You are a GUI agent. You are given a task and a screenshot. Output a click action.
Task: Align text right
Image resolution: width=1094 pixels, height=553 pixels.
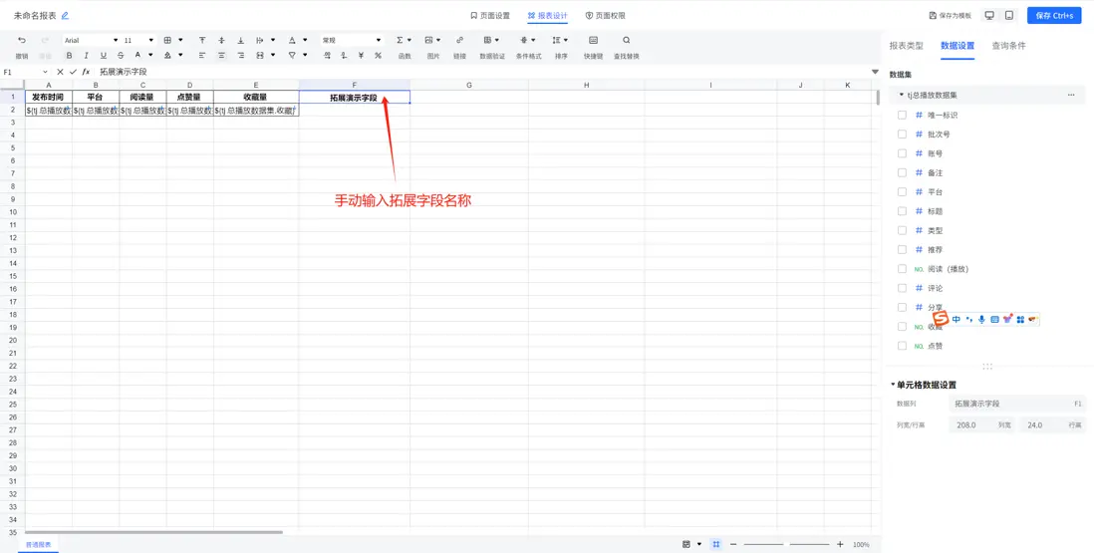(241, 56)
